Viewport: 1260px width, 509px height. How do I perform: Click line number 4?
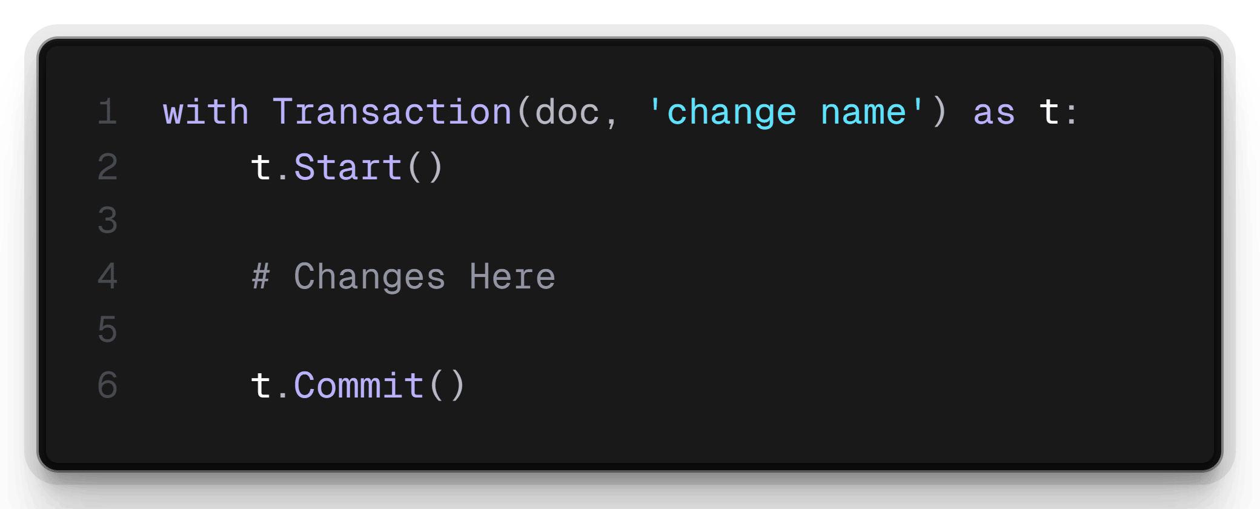pyautogui.click(x=107, y=276)
